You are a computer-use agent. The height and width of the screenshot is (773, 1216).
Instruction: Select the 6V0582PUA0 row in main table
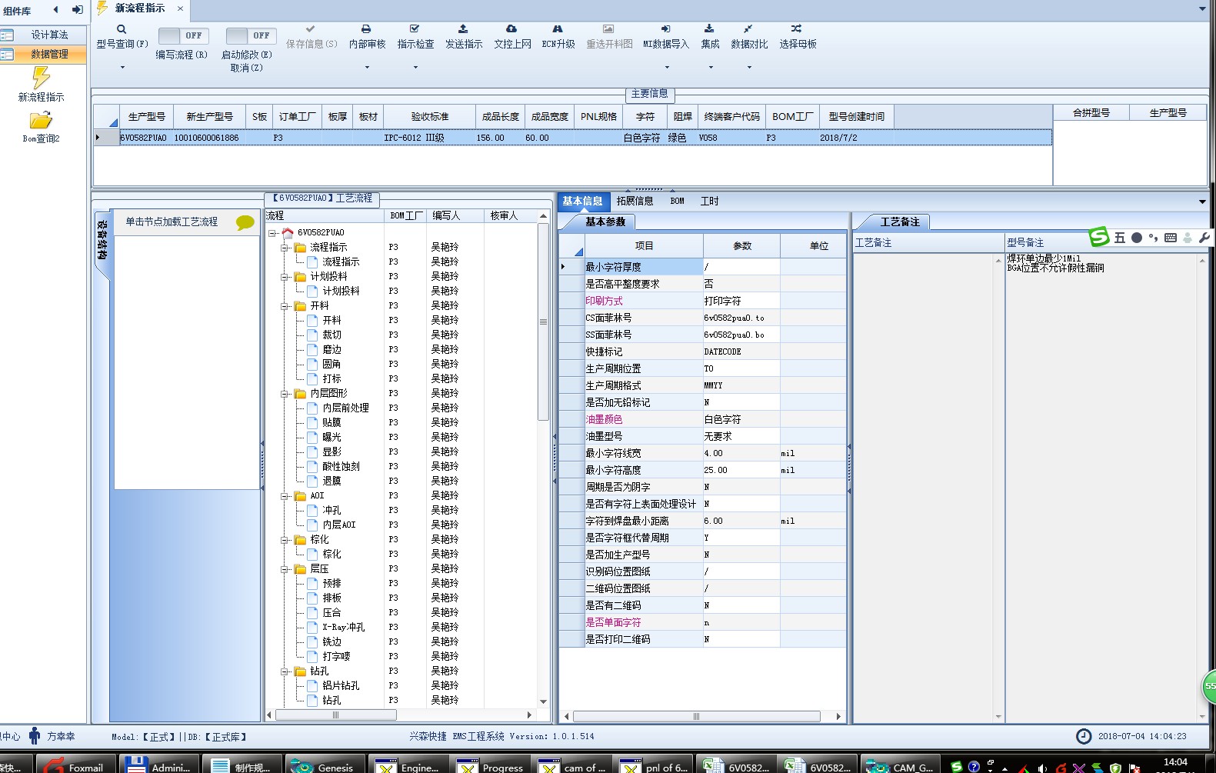click(x=572, y=138)
